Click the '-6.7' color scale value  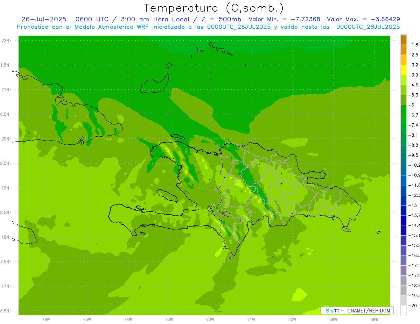click(413, 115)
